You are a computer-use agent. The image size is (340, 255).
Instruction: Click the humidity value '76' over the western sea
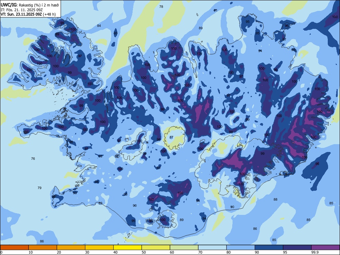pyautogui.click(x=33, y=158)
